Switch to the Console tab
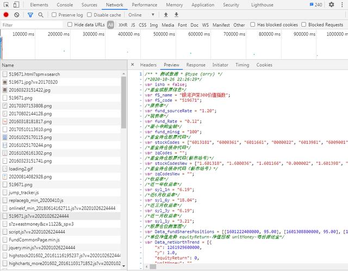 pyautogui.click(x=65, y=4)
